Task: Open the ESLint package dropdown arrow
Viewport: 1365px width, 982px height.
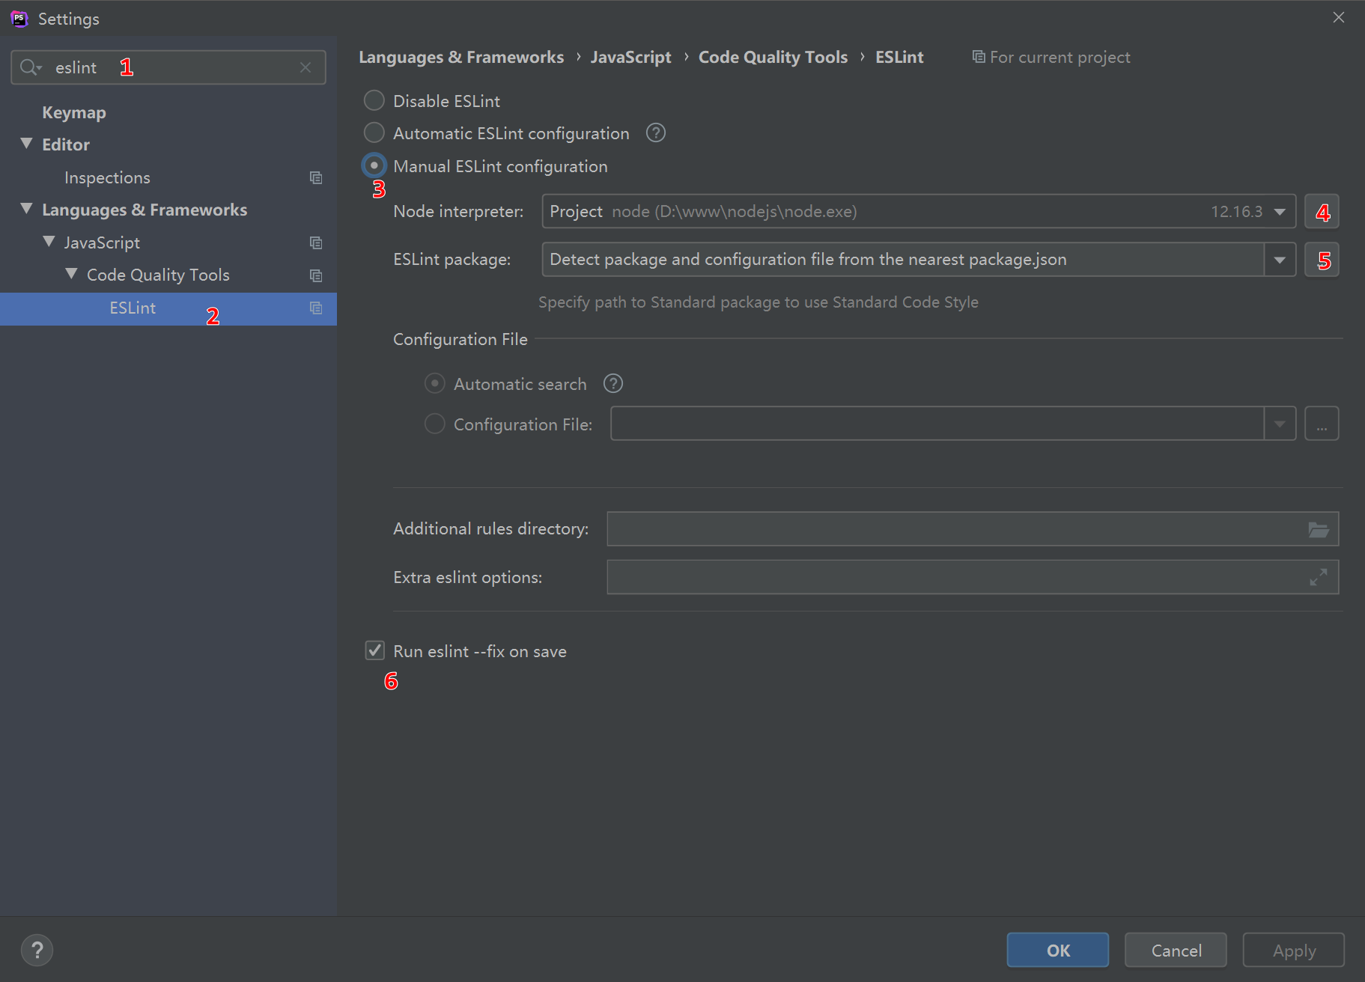Action: click(1280, 260)
